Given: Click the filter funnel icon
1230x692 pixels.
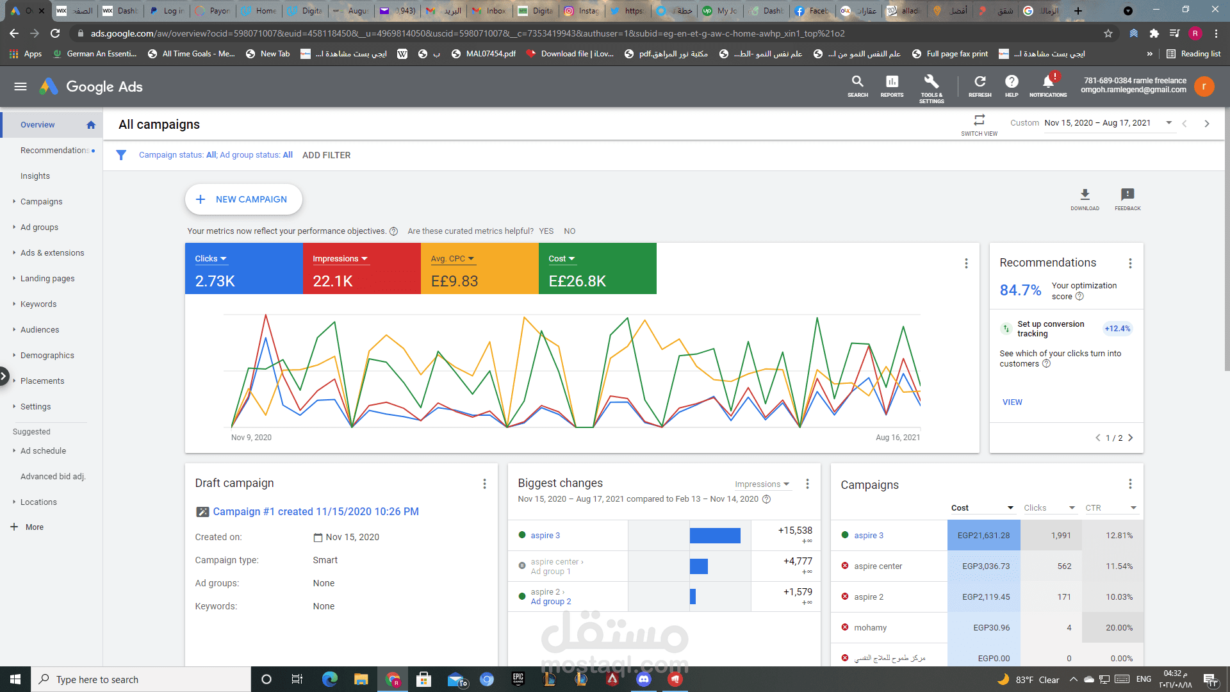Looking at the screenshot, I should pyautogui.click(x=121, y=155).
